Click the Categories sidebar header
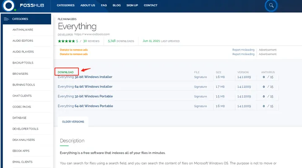Screen dimensions: 302x168 pyautogui.click(x=27, y=19)
